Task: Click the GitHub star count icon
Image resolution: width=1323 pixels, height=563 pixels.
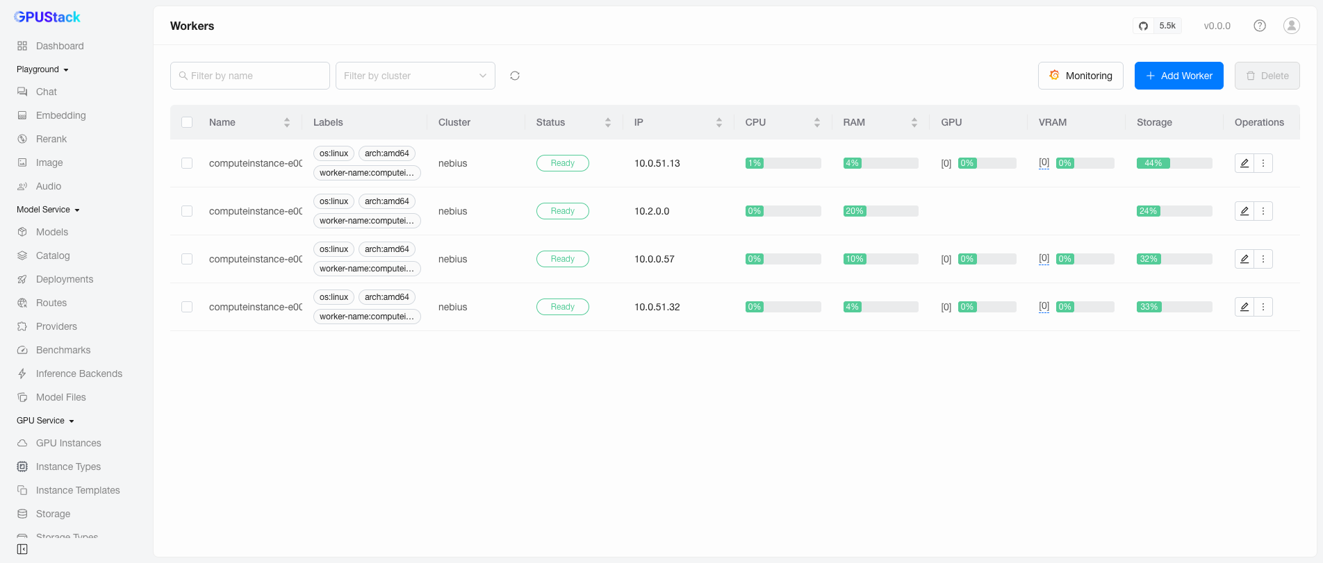Action: [1157, 26]
